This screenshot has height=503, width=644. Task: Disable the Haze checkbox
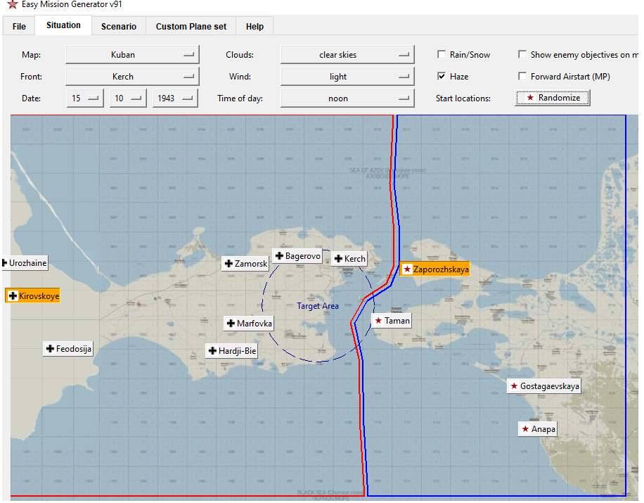point(442,77)
